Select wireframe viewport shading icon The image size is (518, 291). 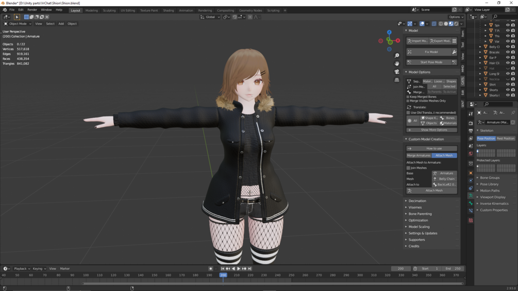441,24
